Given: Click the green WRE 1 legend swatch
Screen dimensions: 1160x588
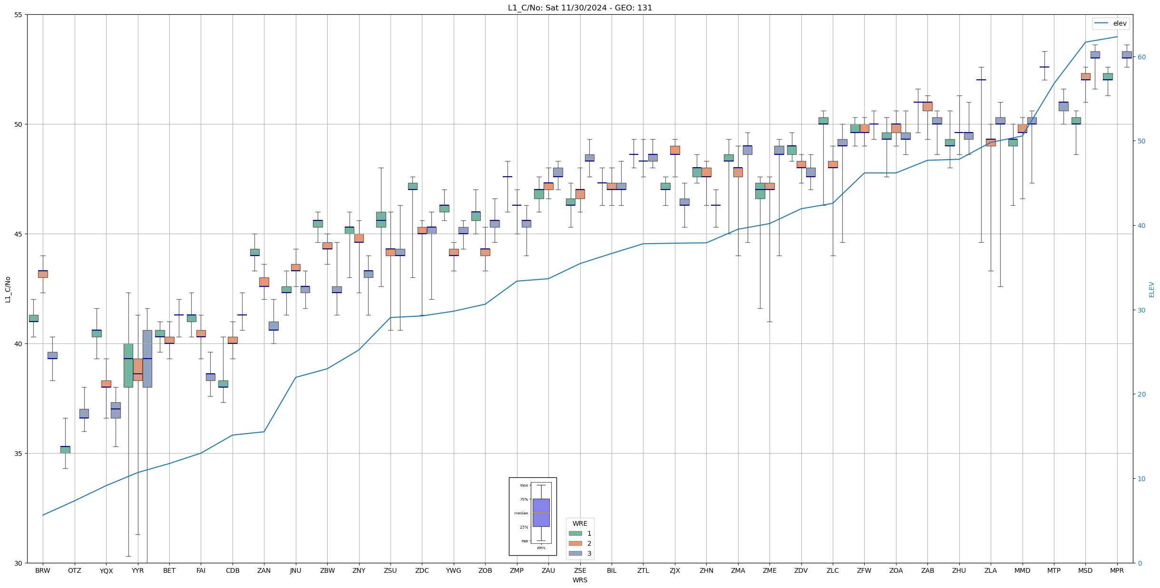Looking at the screenshot, I should pos(575,533).
